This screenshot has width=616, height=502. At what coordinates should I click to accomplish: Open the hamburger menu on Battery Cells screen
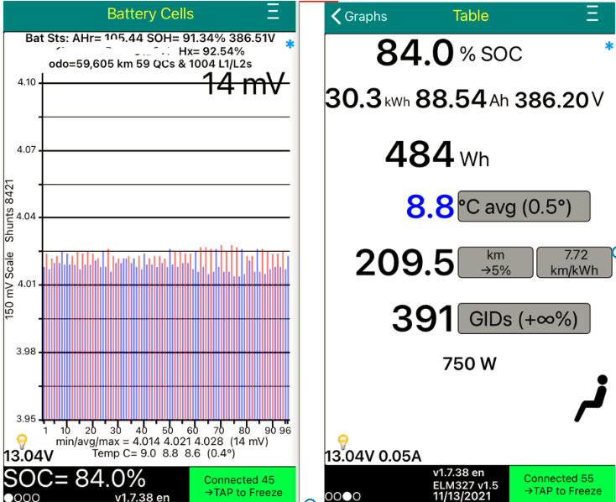273,13
